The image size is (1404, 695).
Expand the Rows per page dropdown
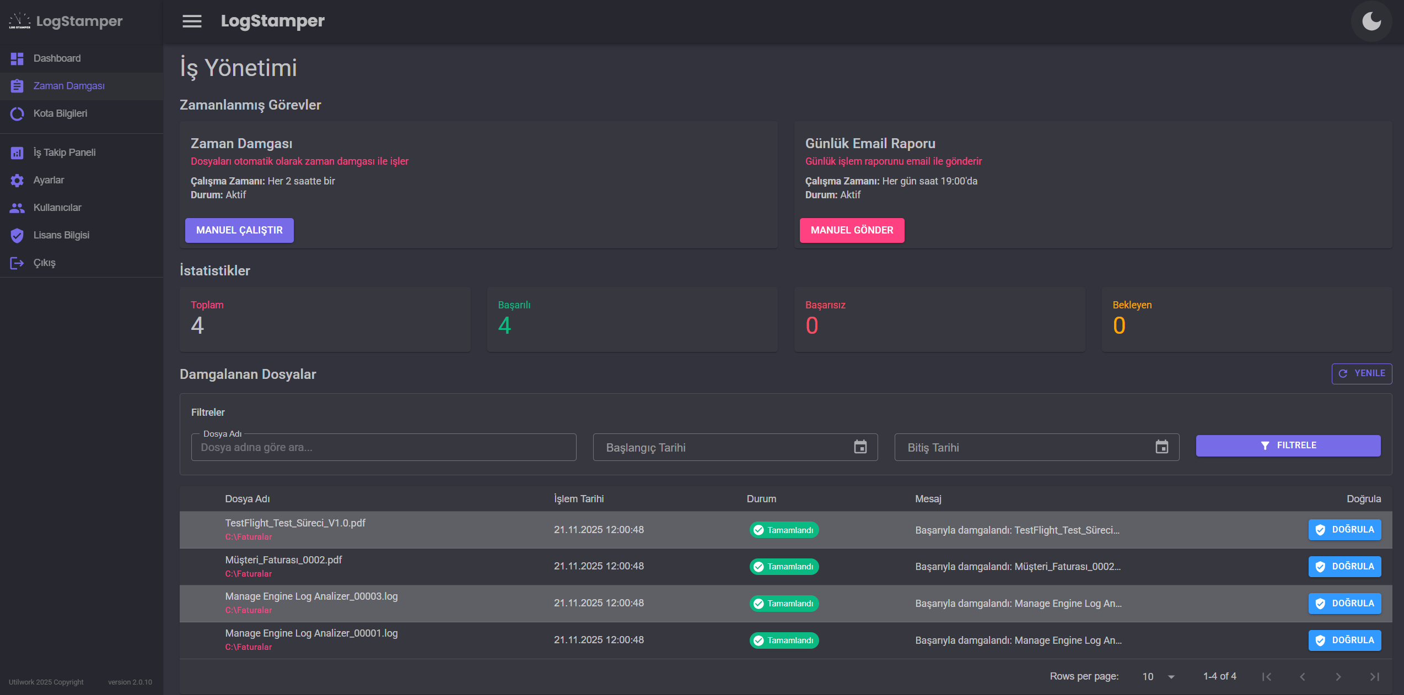click(1158, 676)
